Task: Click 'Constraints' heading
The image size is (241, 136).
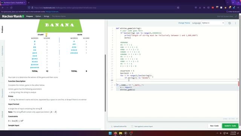Action: coord(13,116)
